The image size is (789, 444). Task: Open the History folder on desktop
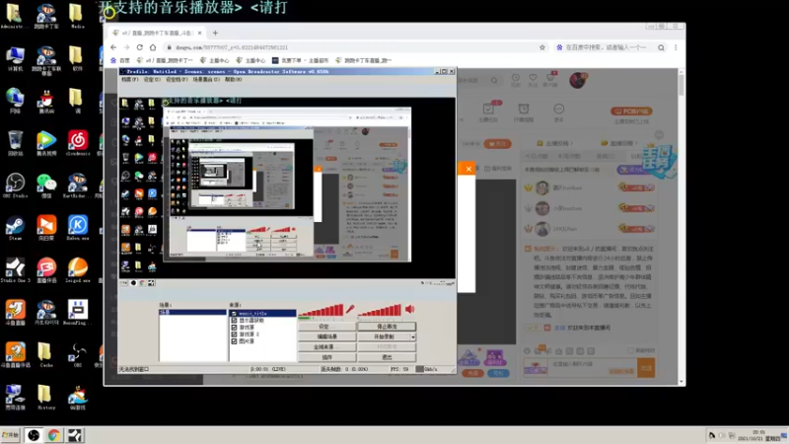[44, 397]
